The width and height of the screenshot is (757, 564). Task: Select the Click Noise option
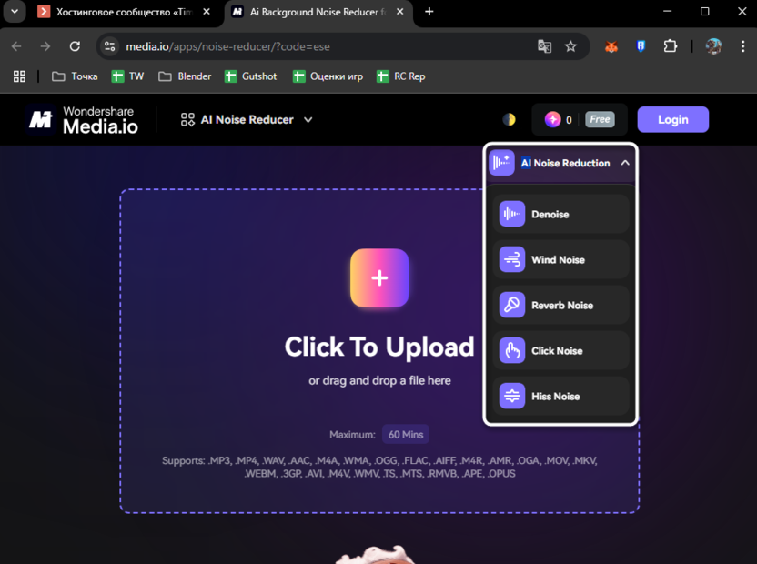point(561,350)
